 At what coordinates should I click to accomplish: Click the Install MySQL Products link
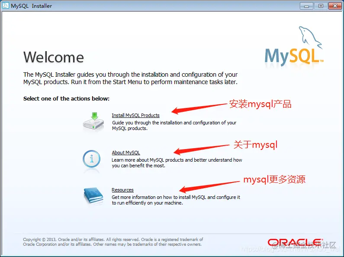[x=135, y=115]
